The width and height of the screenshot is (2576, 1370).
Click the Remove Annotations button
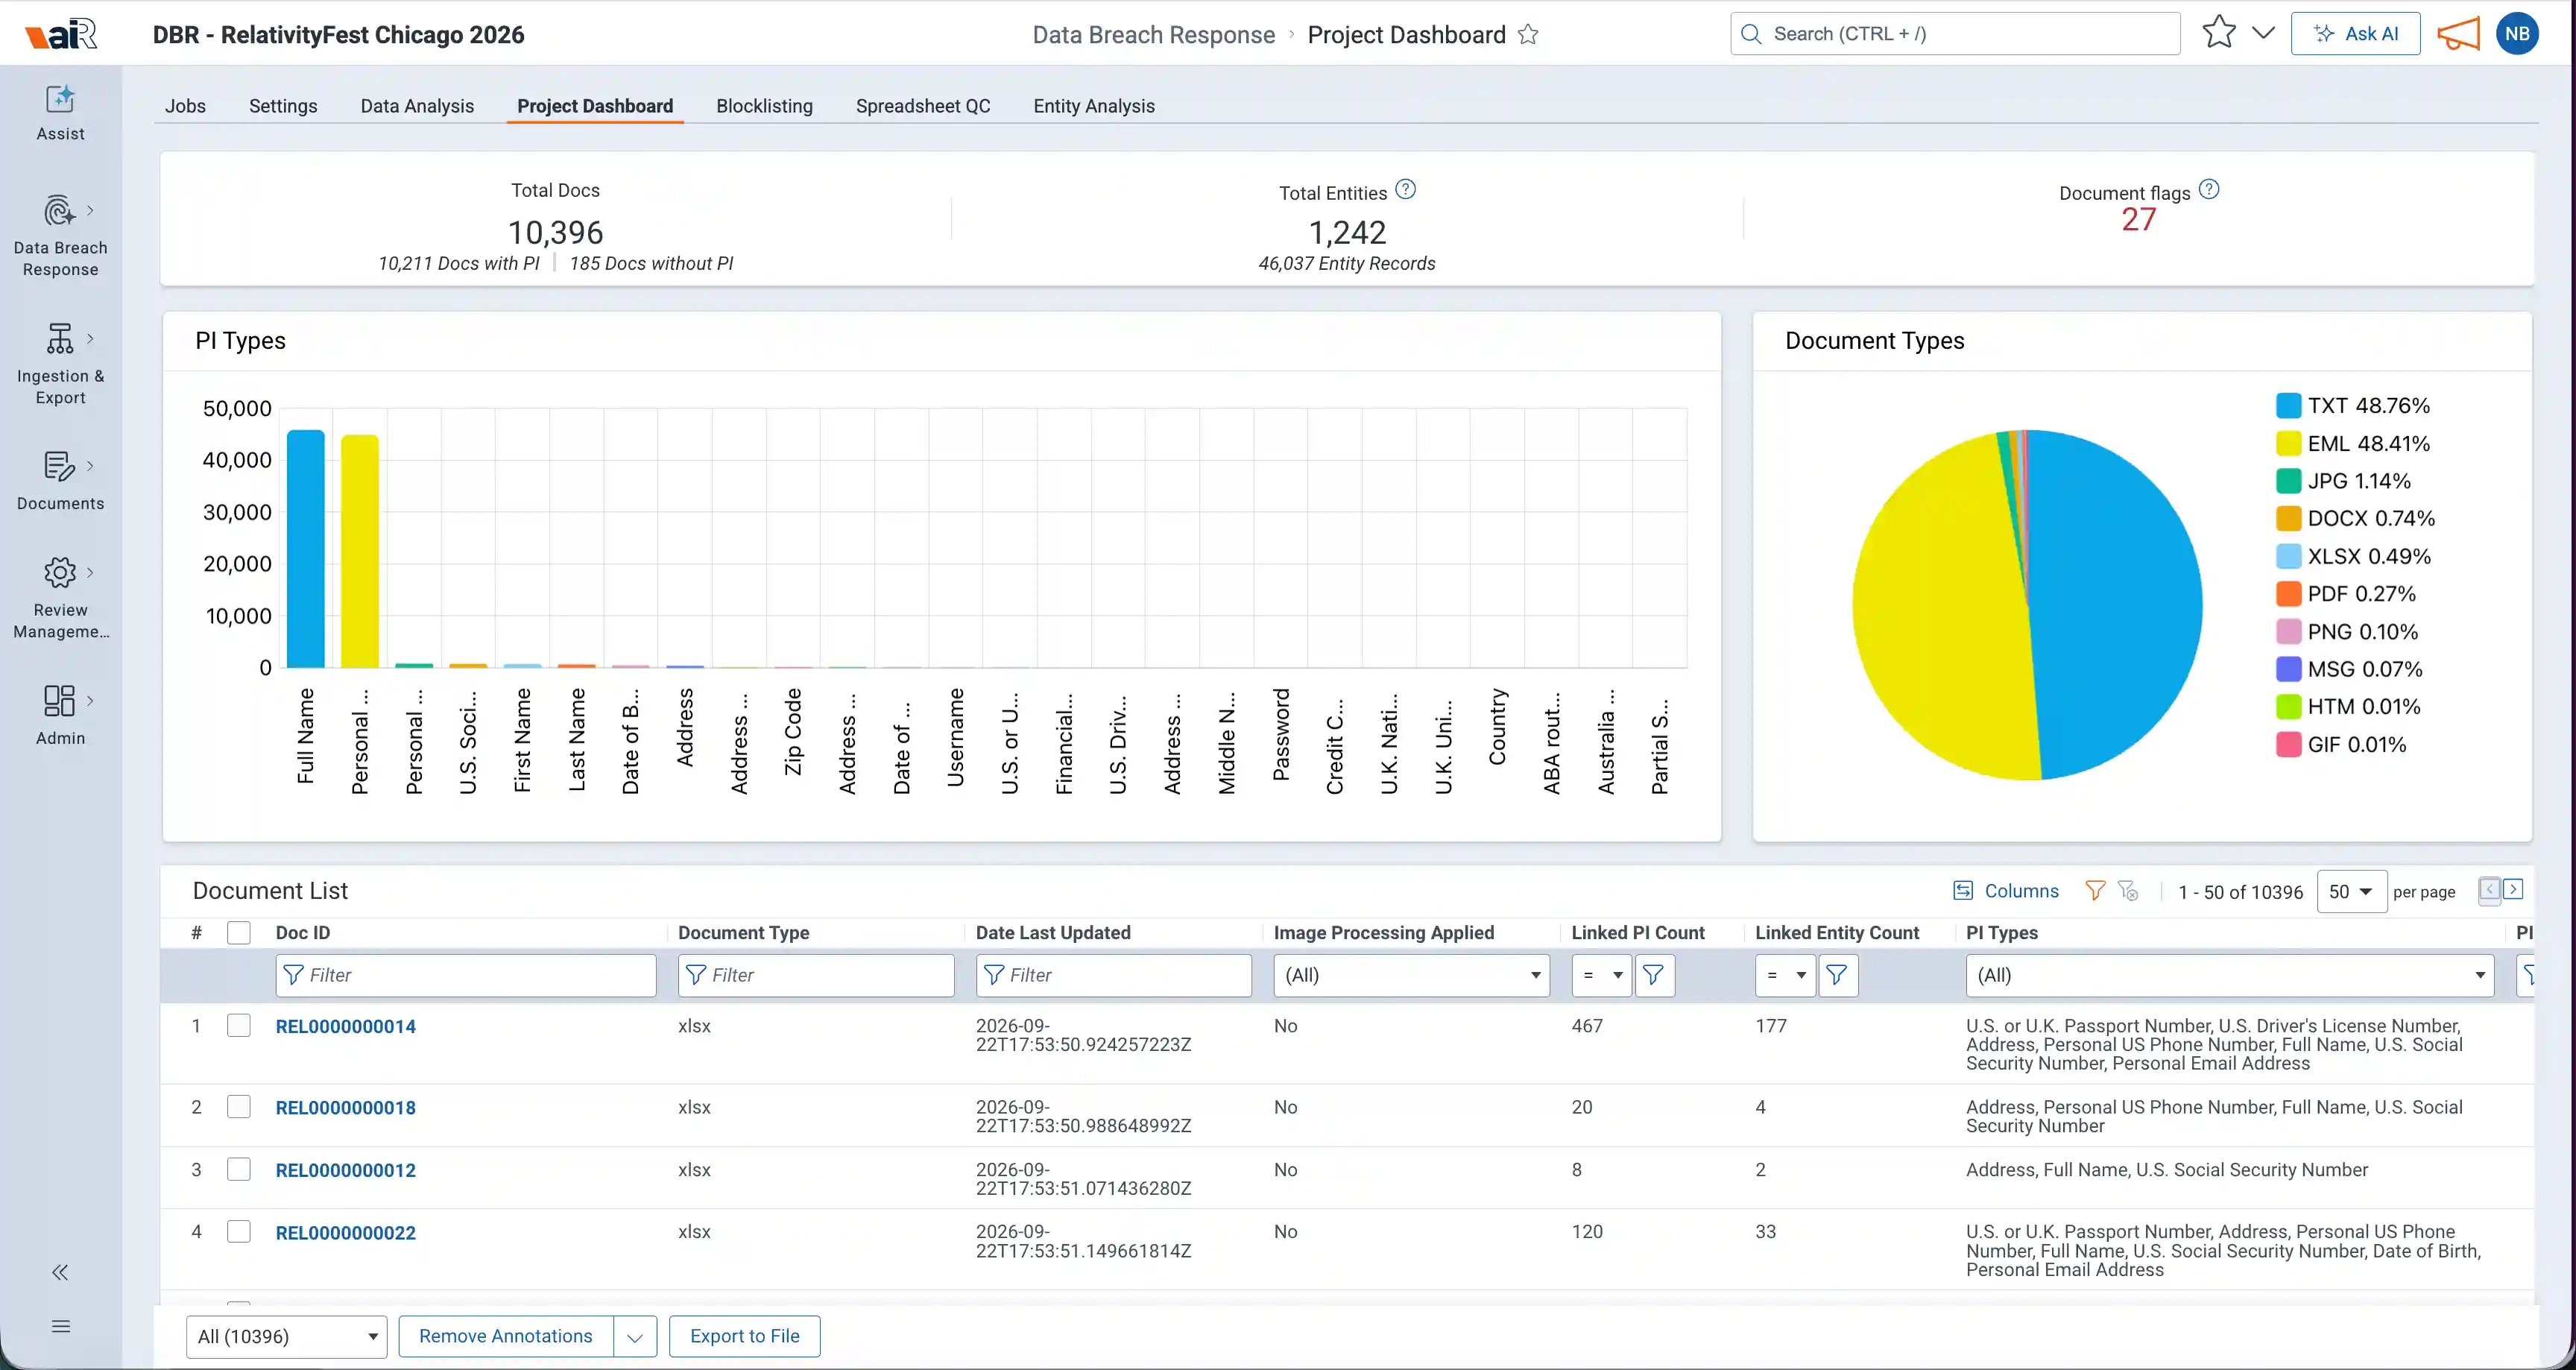coord(506,1337)
